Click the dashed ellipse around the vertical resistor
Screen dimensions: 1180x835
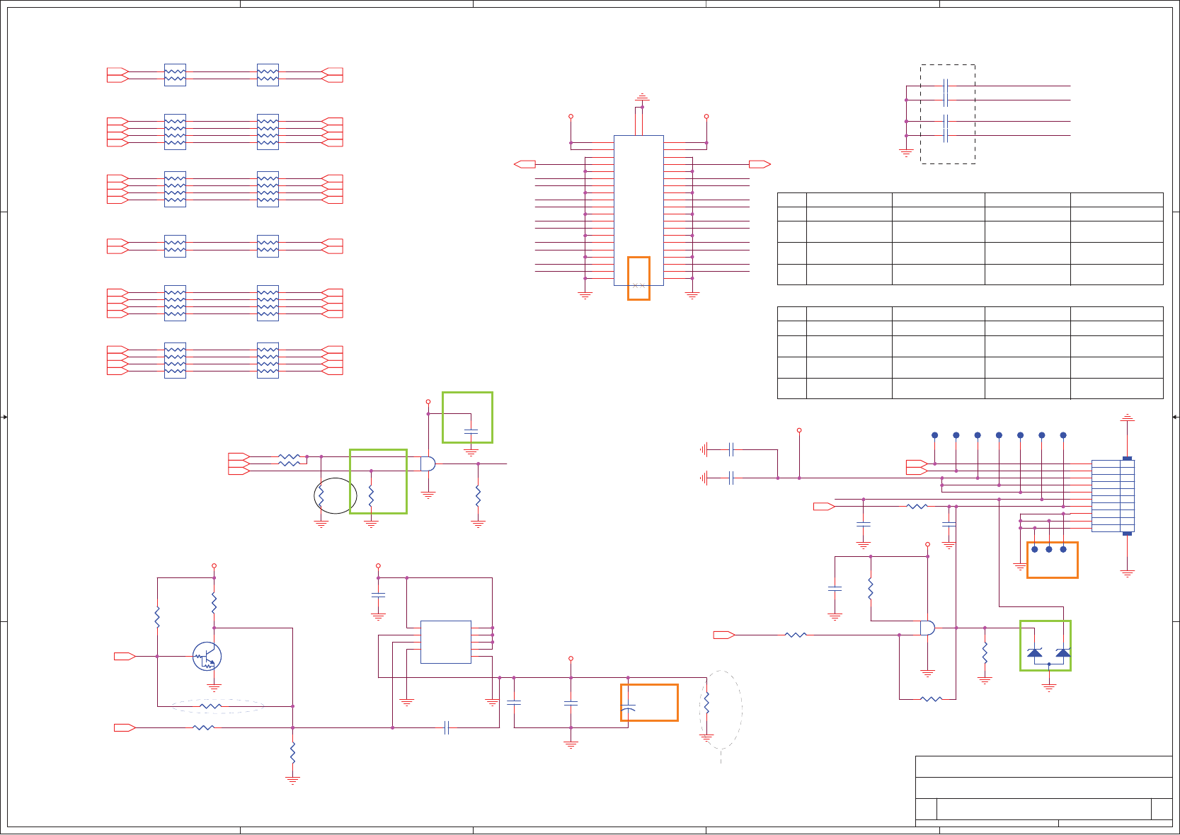[721, 710]
